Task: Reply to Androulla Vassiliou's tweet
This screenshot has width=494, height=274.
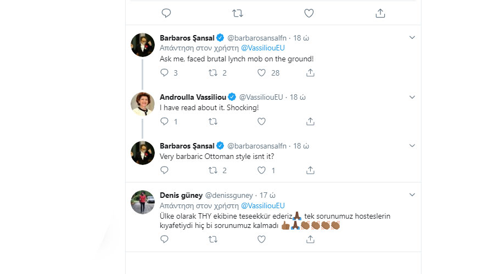Action: tap(165, 122)
